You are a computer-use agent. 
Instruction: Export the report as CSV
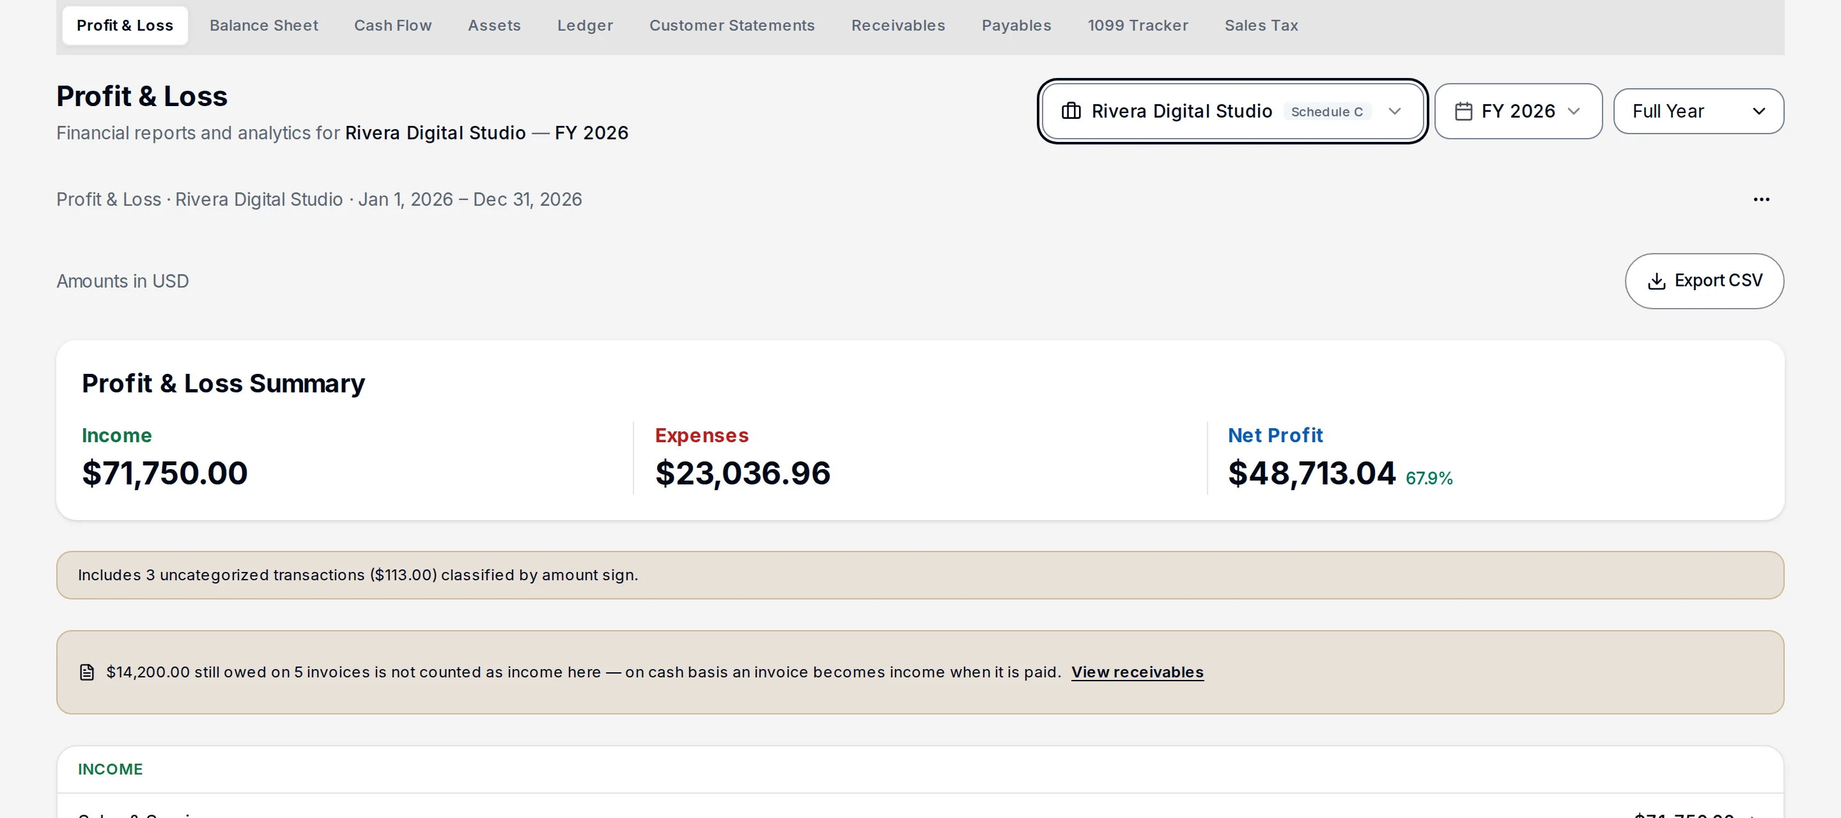1704,281
